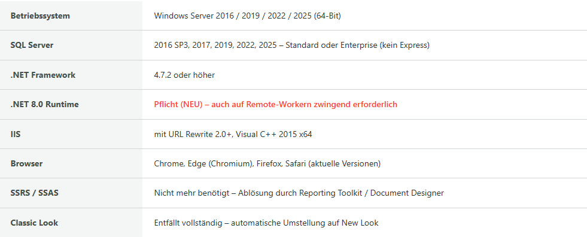587x237 pixels.
Task: Click 'Safari (aktuelle Versionen)' text
Action: click(333, 163)
